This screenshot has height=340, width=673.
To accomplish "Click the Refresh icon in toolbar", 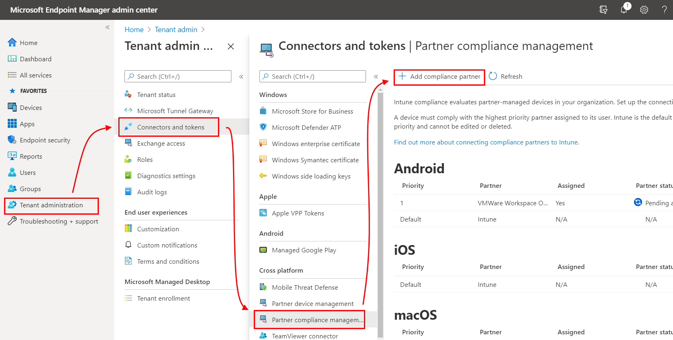I will coord(493,76).
